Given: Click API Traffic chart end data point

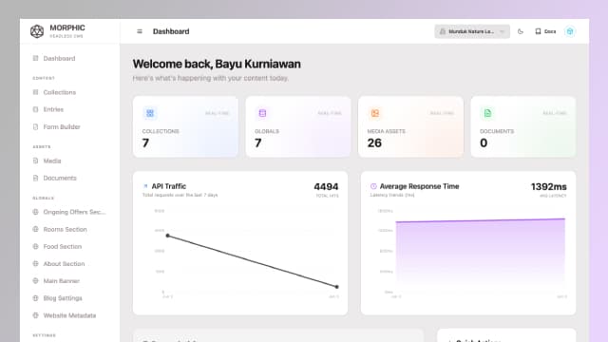Looking at the screenshot, I should (x=336, y=287).
